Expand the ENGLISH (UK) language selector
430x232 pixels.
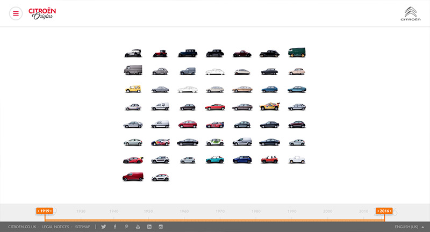tap(409, 227)
